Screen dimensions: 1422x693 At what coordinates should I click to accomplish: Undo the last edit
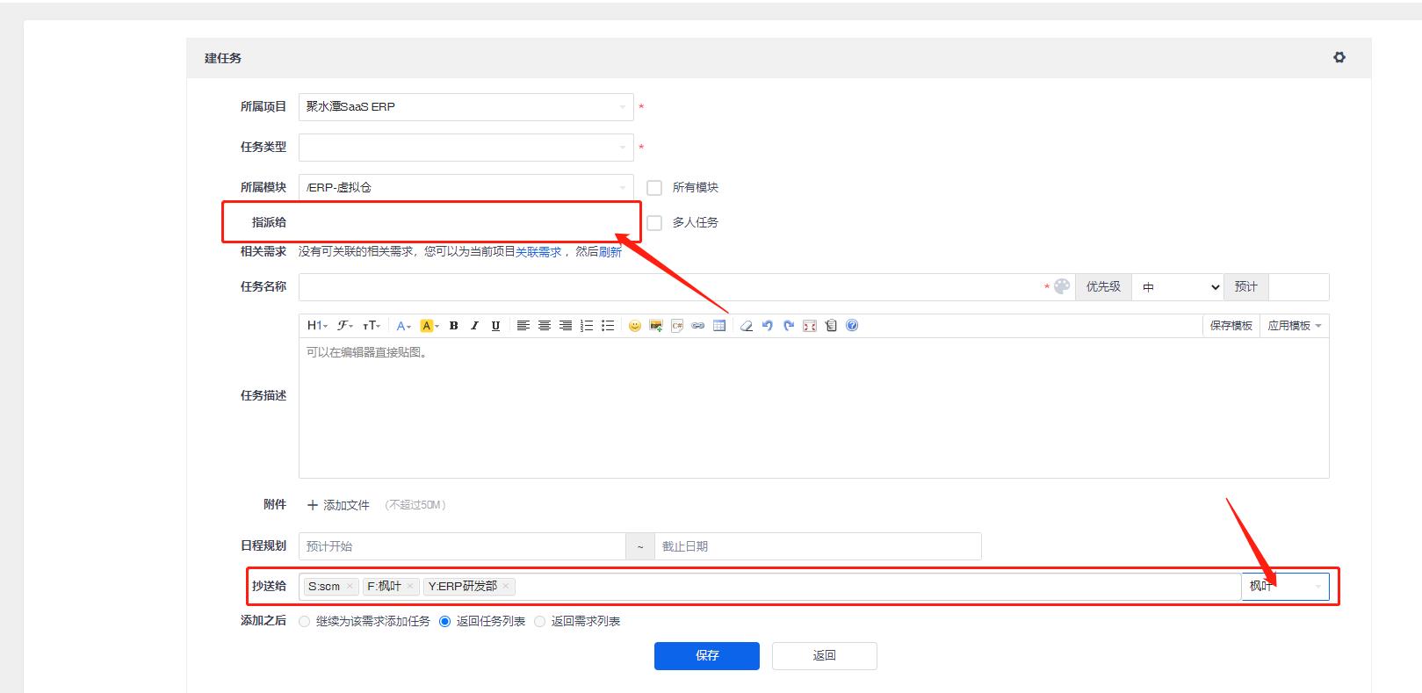[768, 326]
